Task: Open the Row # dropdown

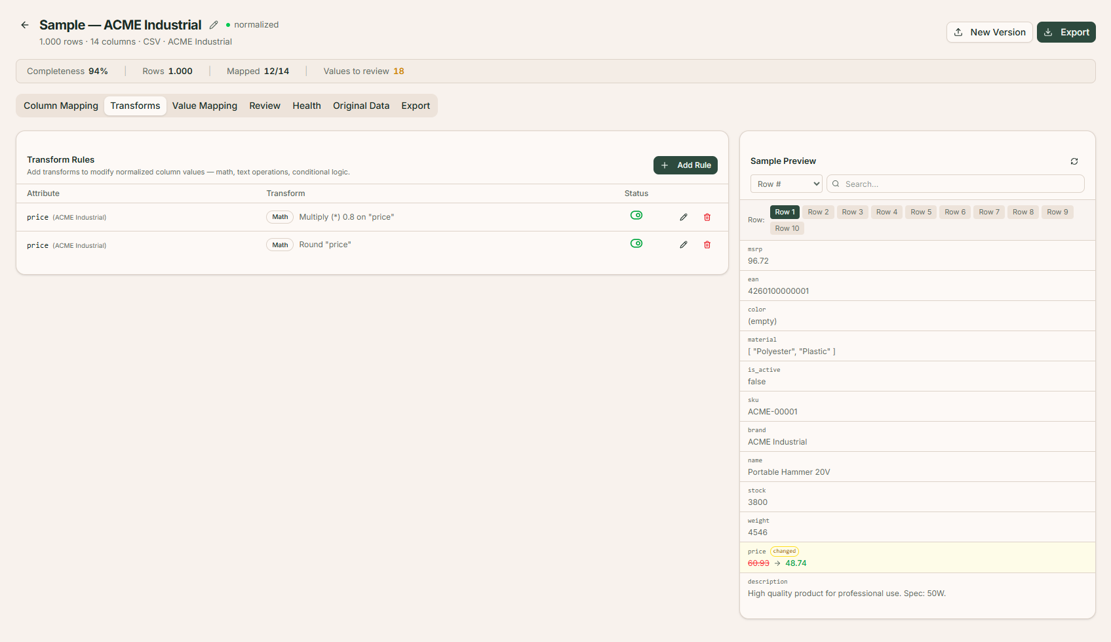Action: pyautogui.click(x=786, y=184)
